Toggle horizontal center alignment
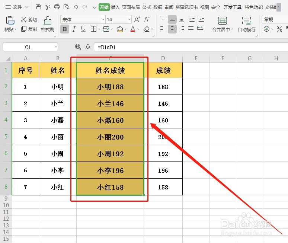Screen dimensions: 288x243 [172, 29]
